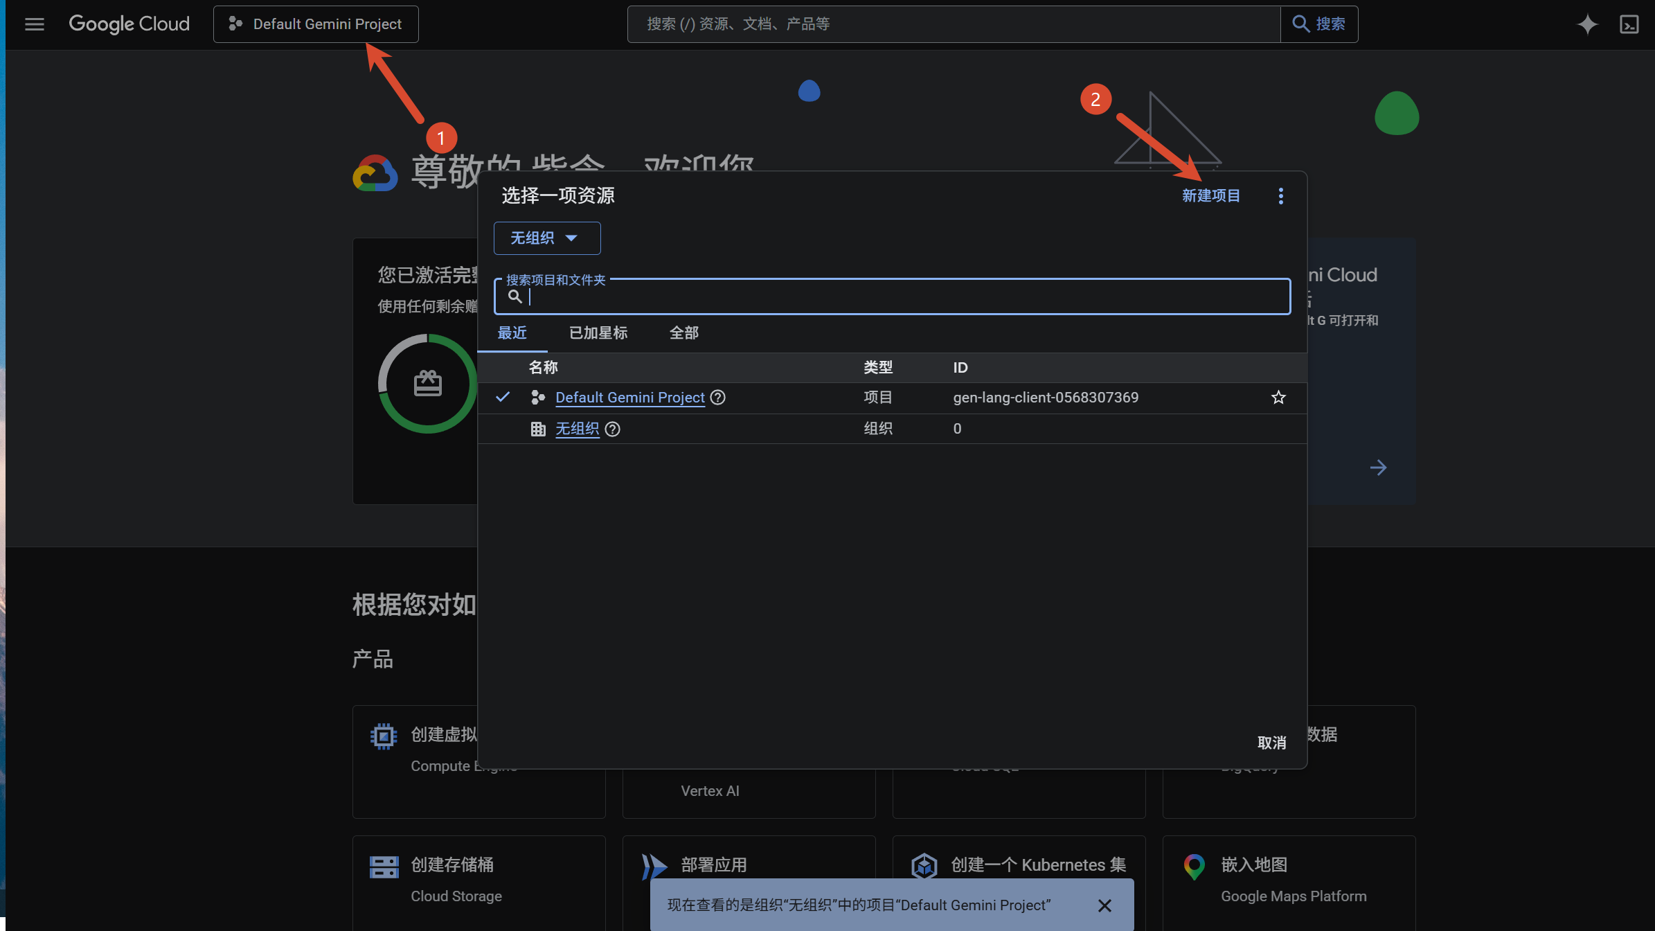
Task: Click 新建项目 to create a project
Action: point(1210,196)
